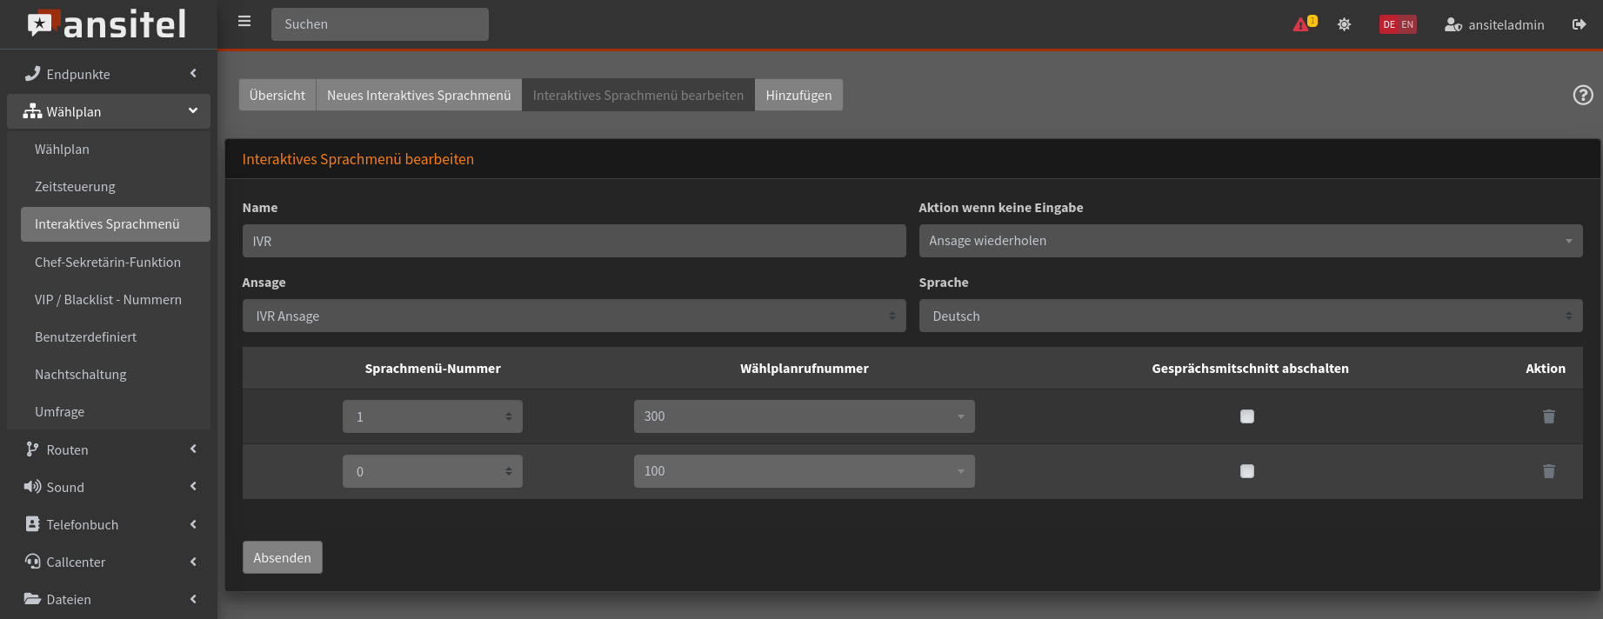Switch language to EN

1407,24
